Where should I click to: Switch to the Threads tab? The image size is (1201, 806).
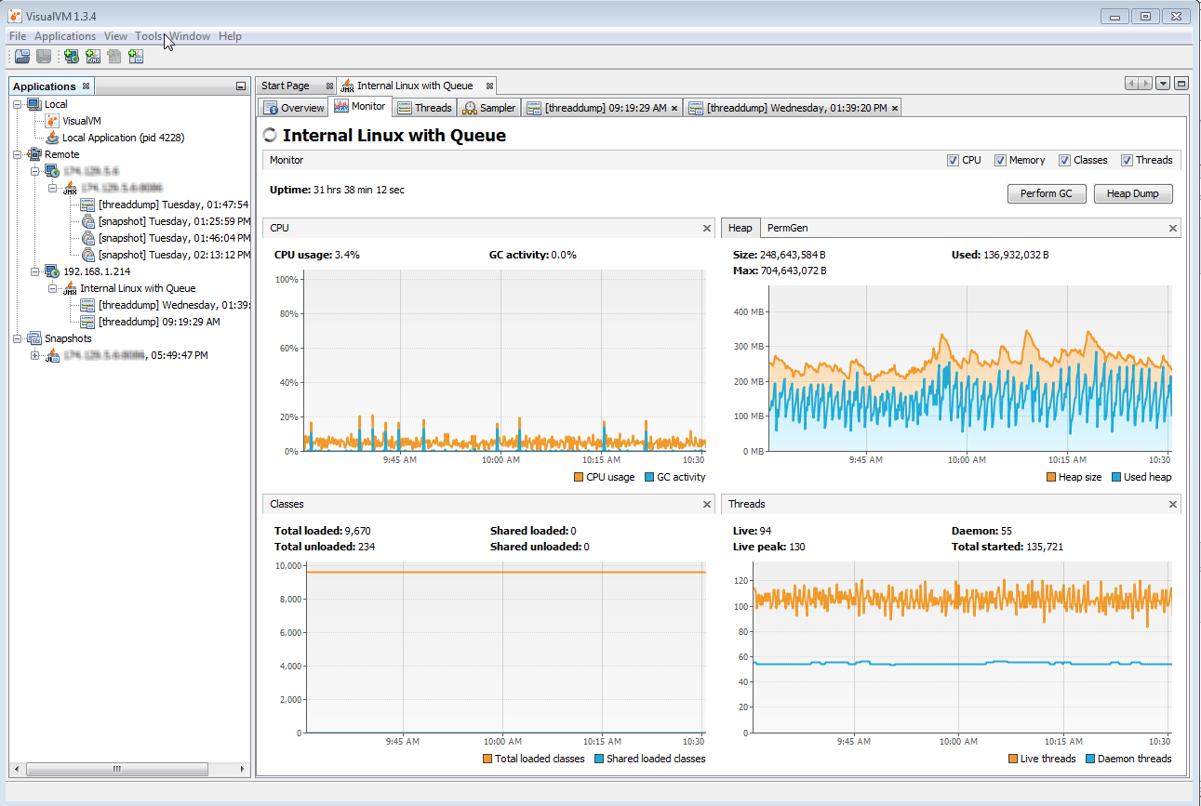pyautogui.click(x=424, y=108)
